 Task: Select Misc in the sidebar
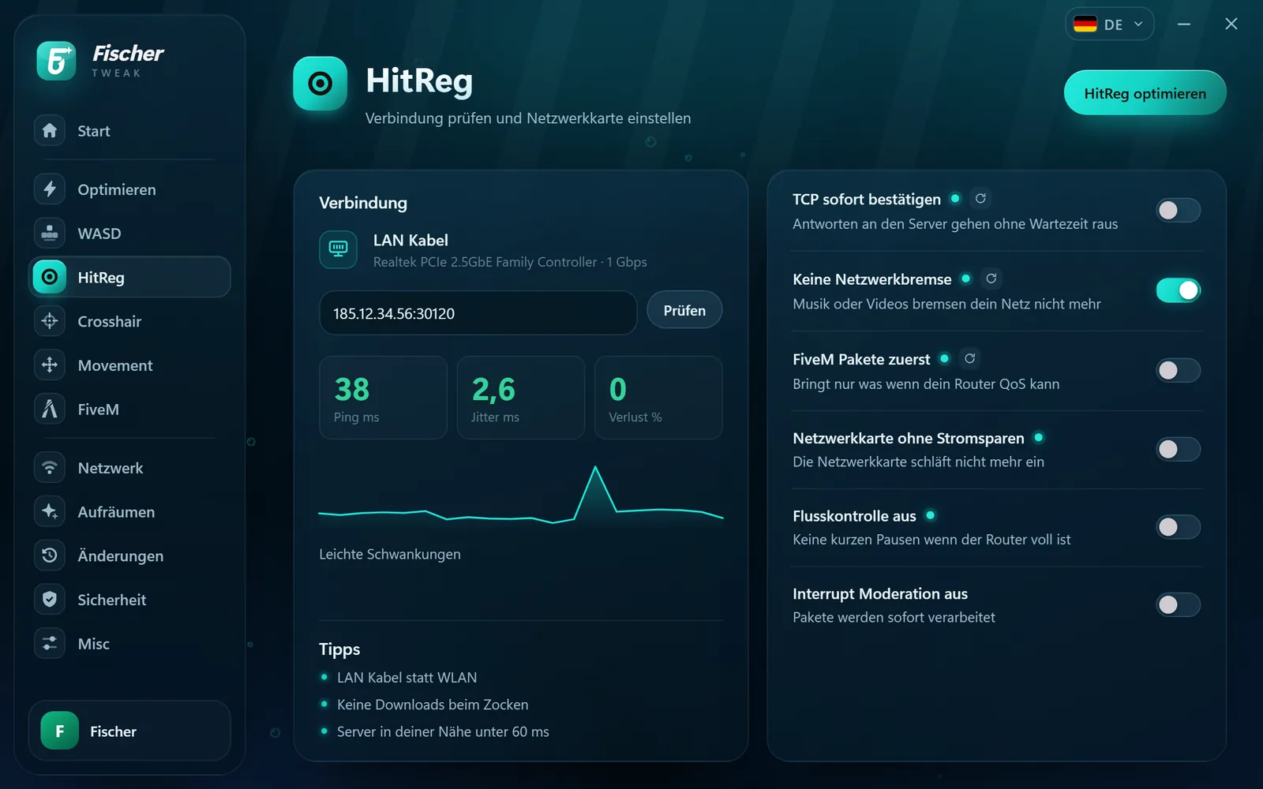coord(129,644)
